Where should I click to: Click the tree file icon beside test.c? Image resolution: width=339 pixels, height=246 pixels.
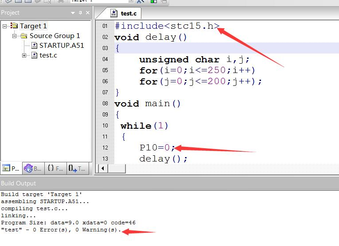pos(35,55)
